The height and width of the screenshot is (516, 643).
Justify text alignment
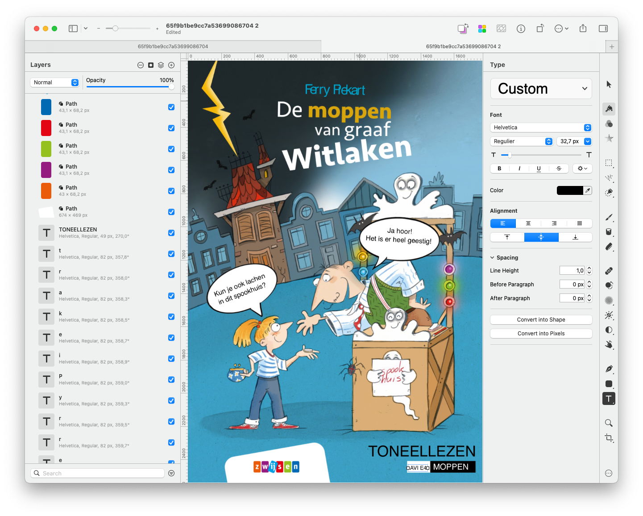coord(579,223)
